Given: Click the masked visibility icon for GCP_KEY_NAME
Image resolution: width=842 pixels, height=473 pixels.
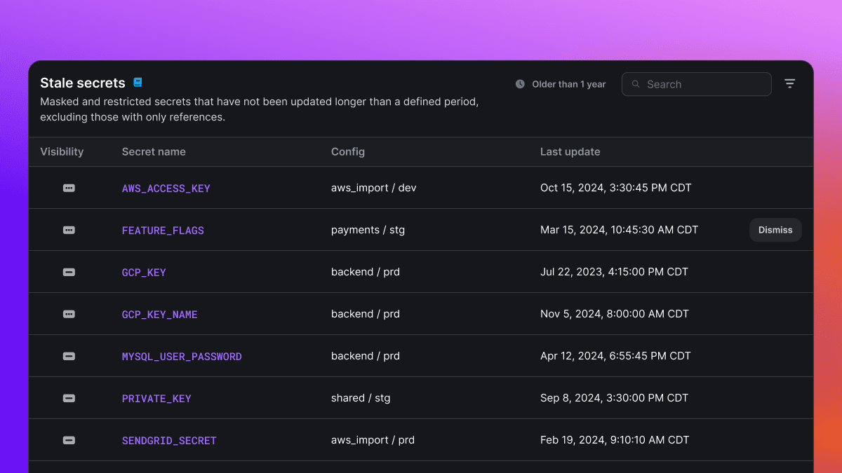Looking at the screenshot, I should (x=68, y=314).
